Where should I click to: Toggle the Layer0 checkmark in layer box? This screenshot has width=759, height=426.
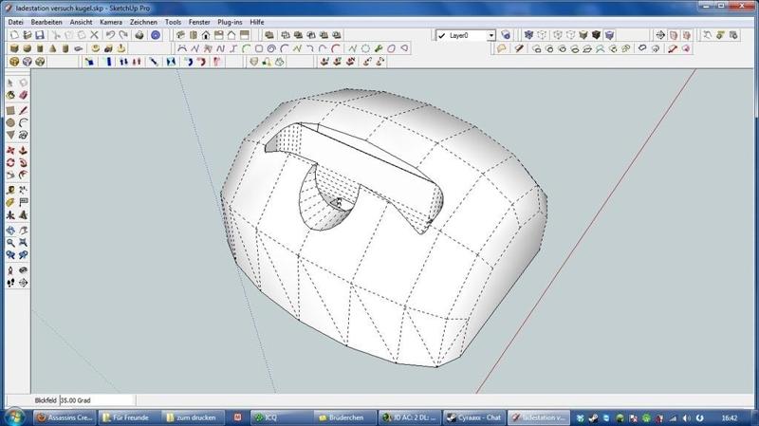click(x=443, y=35)
